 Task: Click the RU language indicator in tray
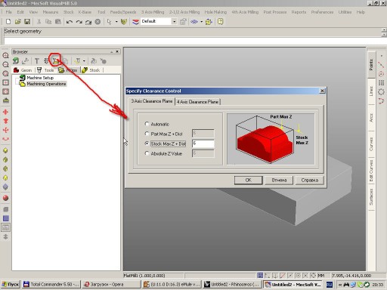click(330, 285)
